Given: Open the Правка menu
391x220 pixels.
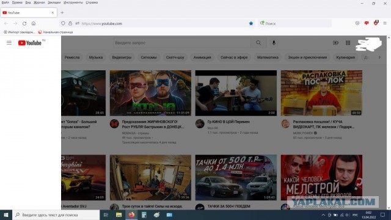Looking at the screenshot, I should [17, 2].
